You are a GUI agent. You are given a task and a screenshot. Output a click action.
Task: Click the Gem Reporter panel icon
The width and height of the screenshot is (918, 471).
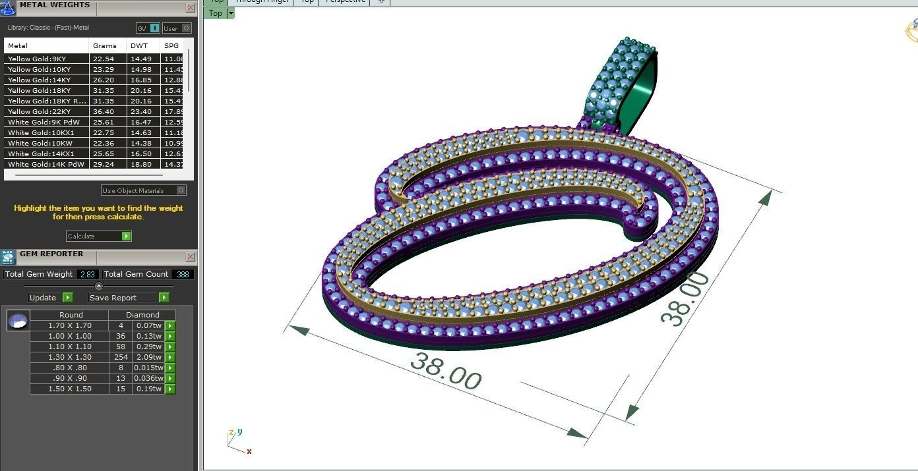(8, 257)
